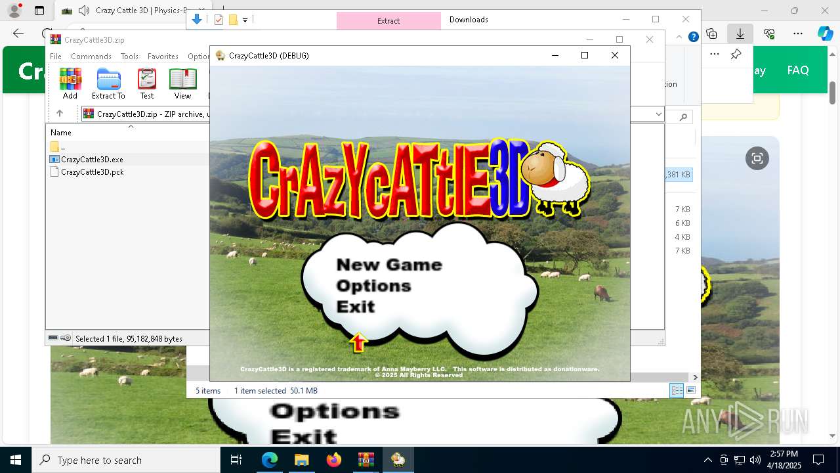Viewport: 840px width, 473px height.
Task: Click New Game in the game menu
Action: 389,265
